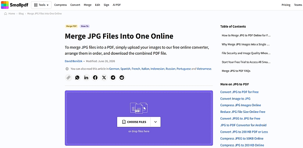Open the Tools dropdown menu
This screenshot has height=148, width=303.
(41, 5)
